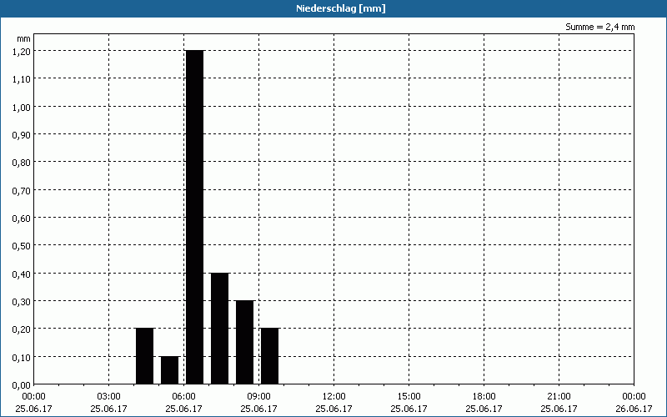Select the 21:00 time label
667x417 pixels.
559,397
